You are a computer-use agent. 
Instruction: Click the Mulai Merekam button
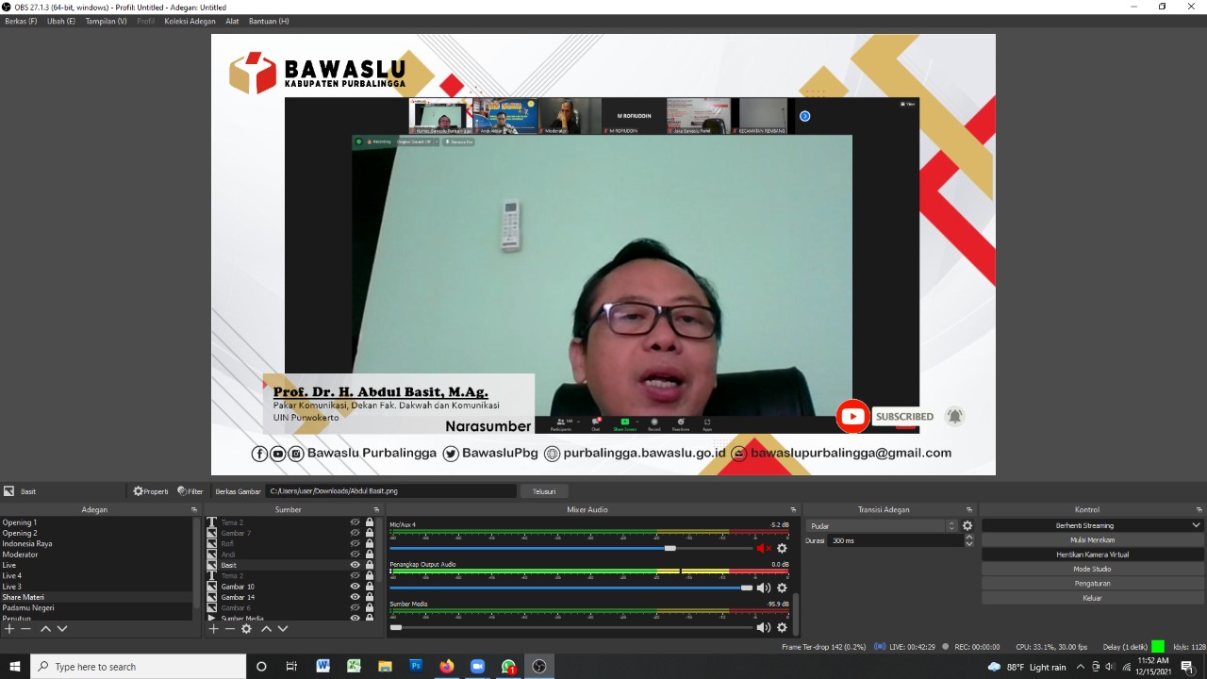pyautogui.click(x=1092, y=540)
